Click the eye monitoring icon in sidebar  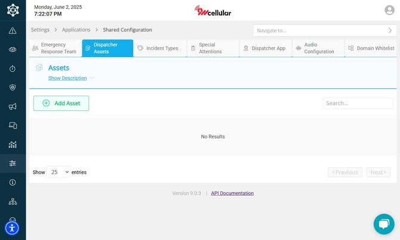click(x=13, y=50)
